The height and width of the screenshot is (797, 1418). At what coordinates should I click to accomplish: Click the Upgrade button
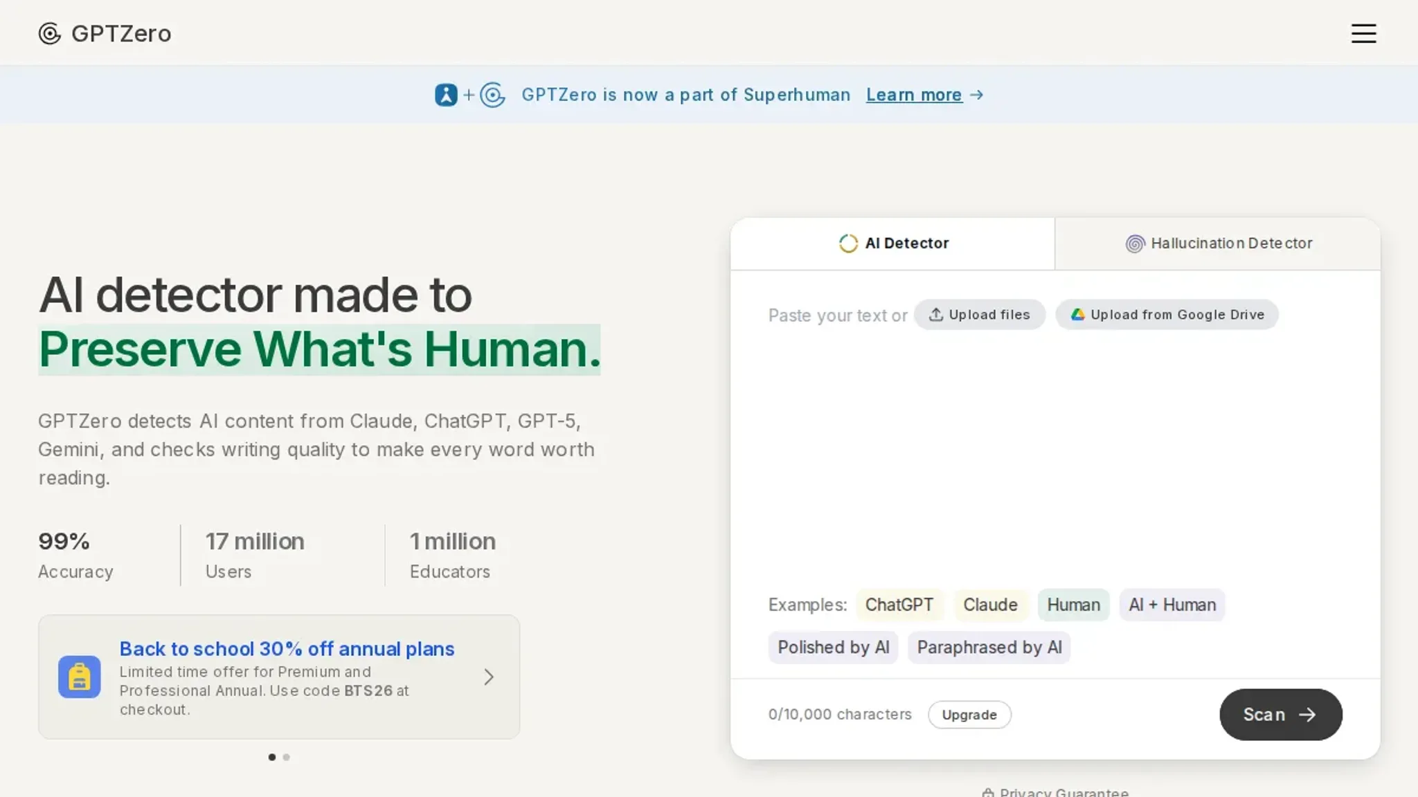click(x=969, y=715)
